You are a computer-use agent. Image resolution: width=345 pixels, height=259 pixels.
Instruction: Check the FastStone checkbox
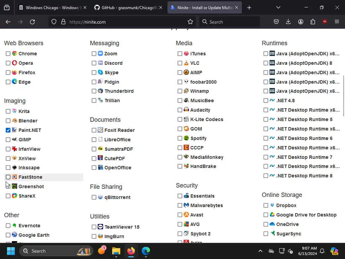(8, 177)
